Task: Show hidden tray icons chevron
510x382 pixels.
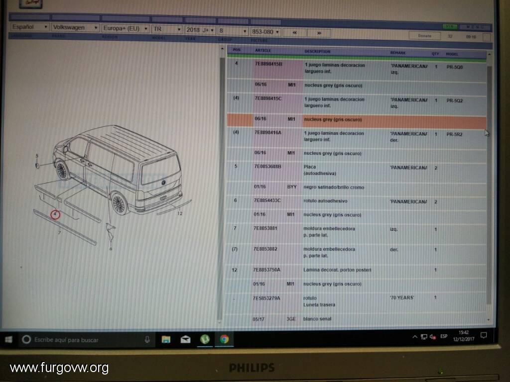Action: coord(415,337)
